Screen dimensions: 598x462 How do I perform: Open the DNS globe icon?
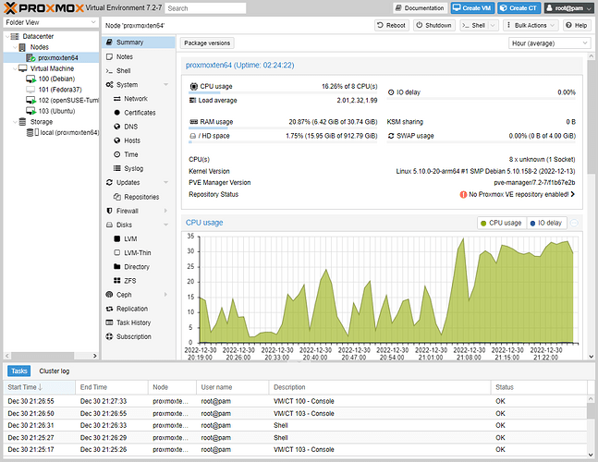tap(117, 127)
